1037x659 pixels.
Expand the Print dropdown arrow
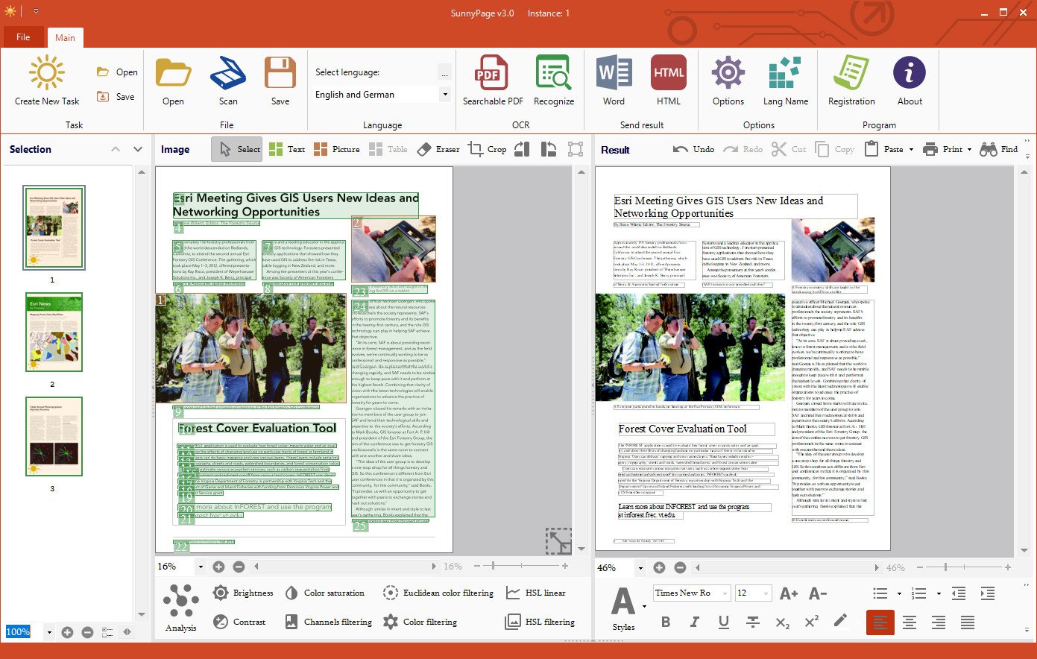[x=969, y=150]
